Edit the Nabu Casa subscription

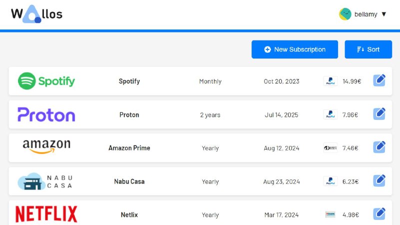(379, 181)
